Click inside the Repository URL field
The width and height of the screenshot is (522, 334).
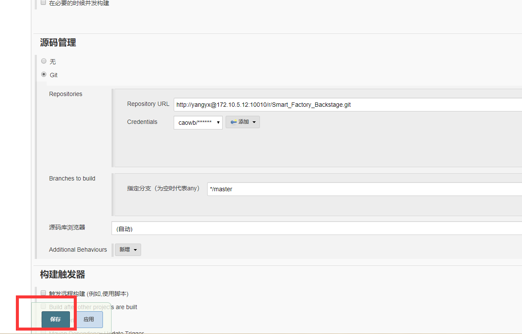(x=347, y=105)
